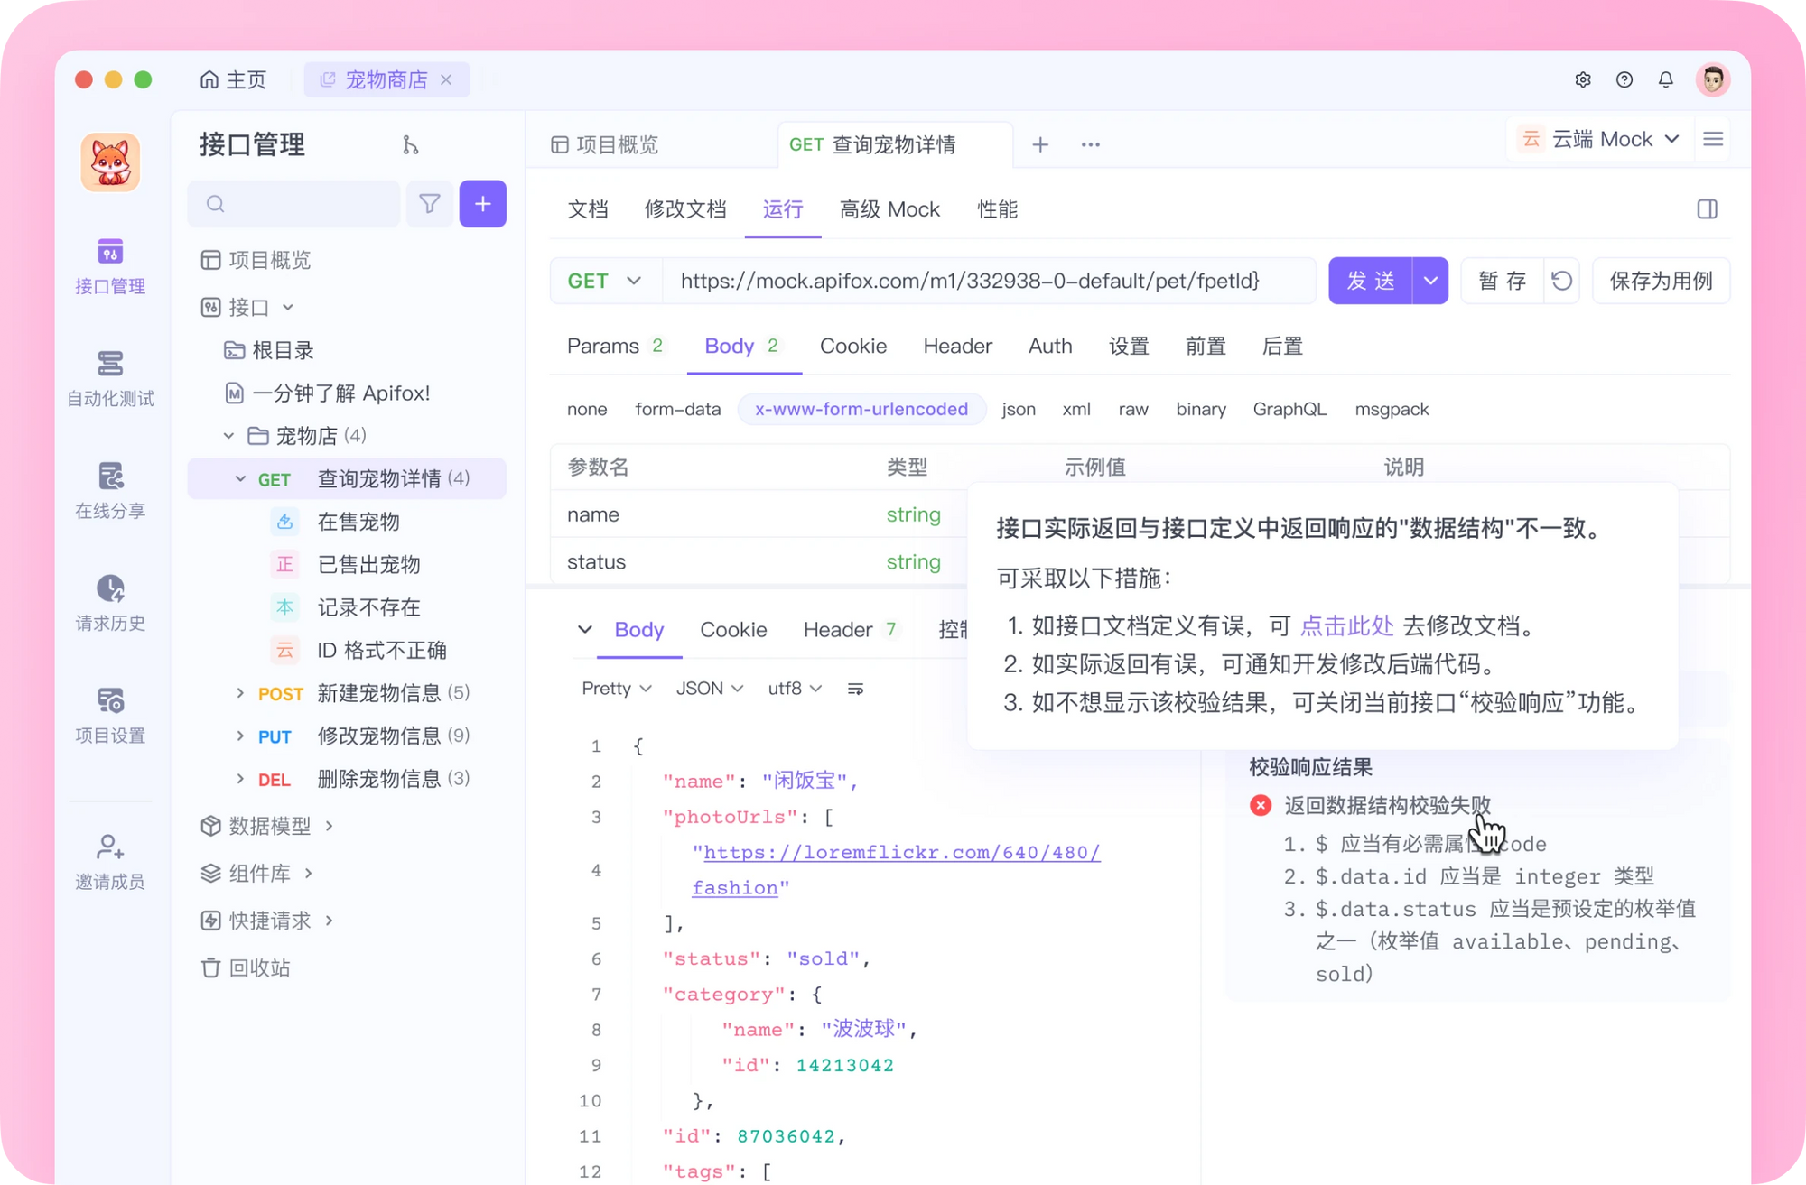Open 请求历史 in the sidebar
1806x1185 pixels.
[x=109, y=605]
